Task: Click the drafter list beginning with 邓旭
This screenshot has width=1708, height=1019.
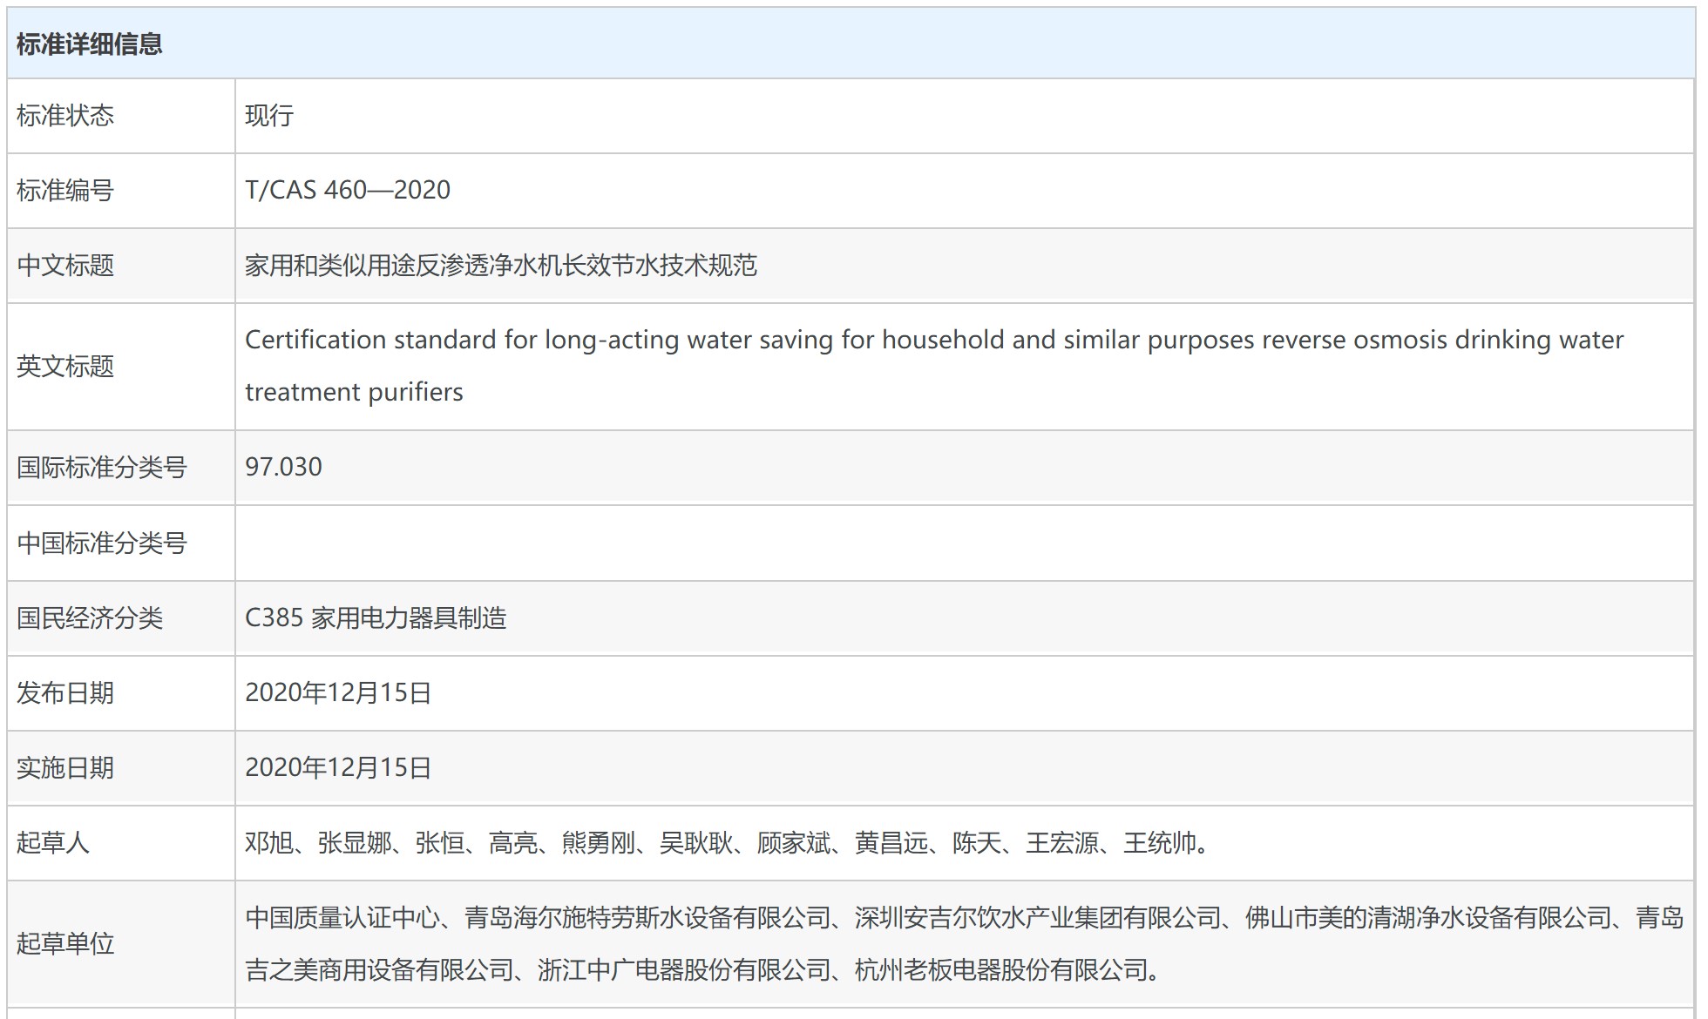Action: click(727, 843)
